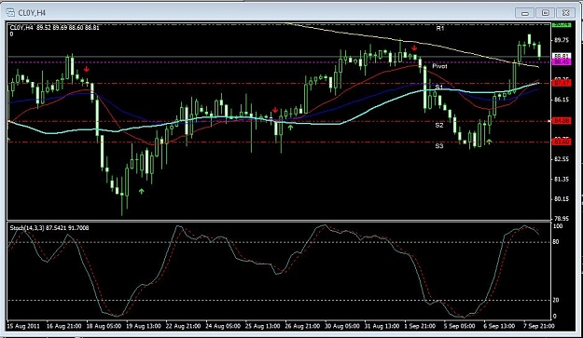Click the red 84.88 price tag

(562, 121)
